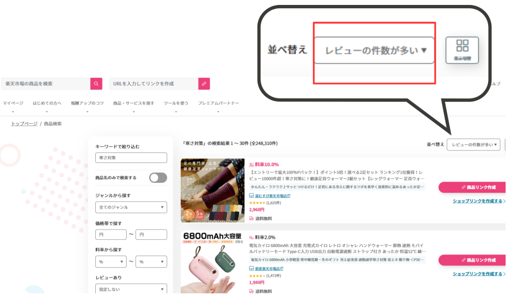The width and height of the screenshot is (526, 296).
Task: Click the leg warmer product thumbnail
Action: [x=212, y=190]
